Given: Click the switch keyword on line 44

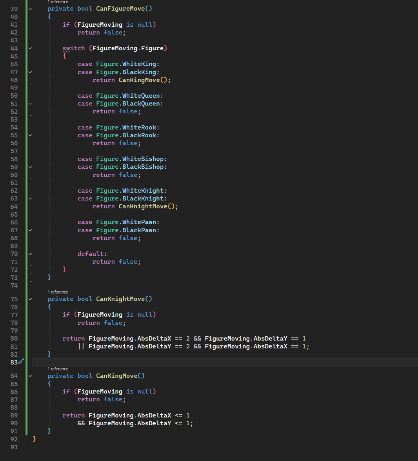Looking at the screenshot, I should pos(74,48).
